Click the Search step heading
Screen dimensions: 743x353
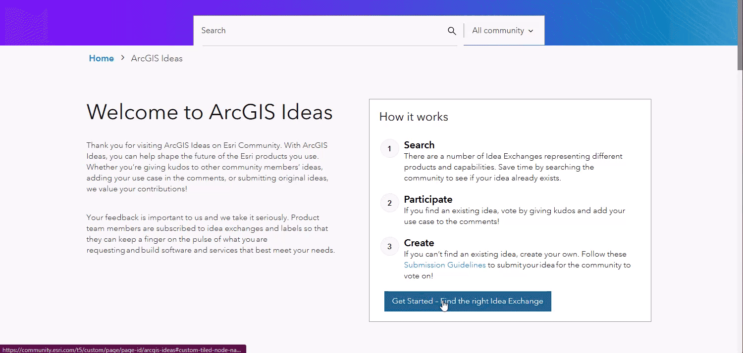[419, 145]
